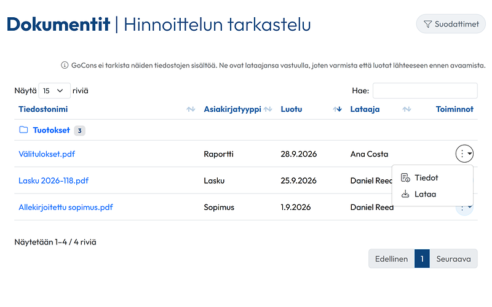Click Daniel Reed in the Sopimus row

click(372, 207)
